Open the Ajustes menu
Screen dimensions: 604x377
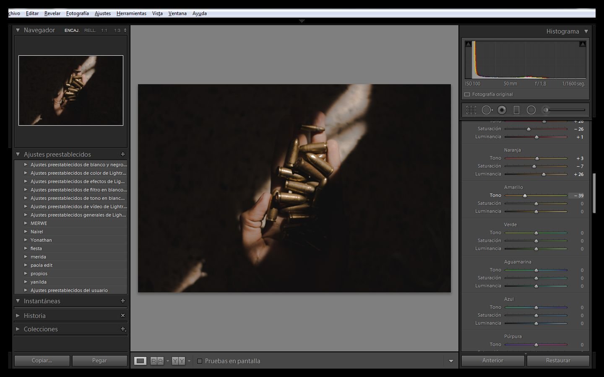pos(103,13)
